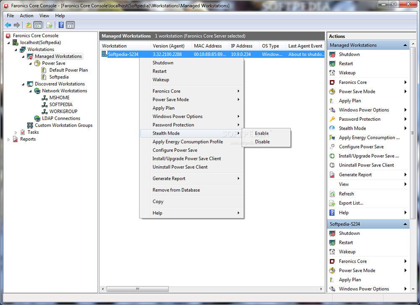Click the Export List toolbar icon
The image size is (420, 305).
(x=49, y=25)
